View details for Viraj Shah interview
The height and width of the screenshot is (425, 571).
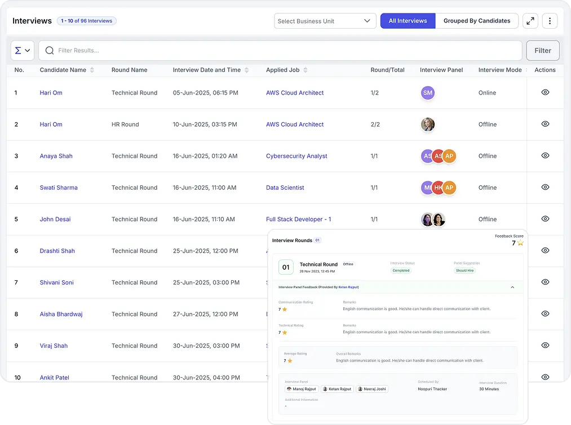pyautogui.click(x=545, y=346)
